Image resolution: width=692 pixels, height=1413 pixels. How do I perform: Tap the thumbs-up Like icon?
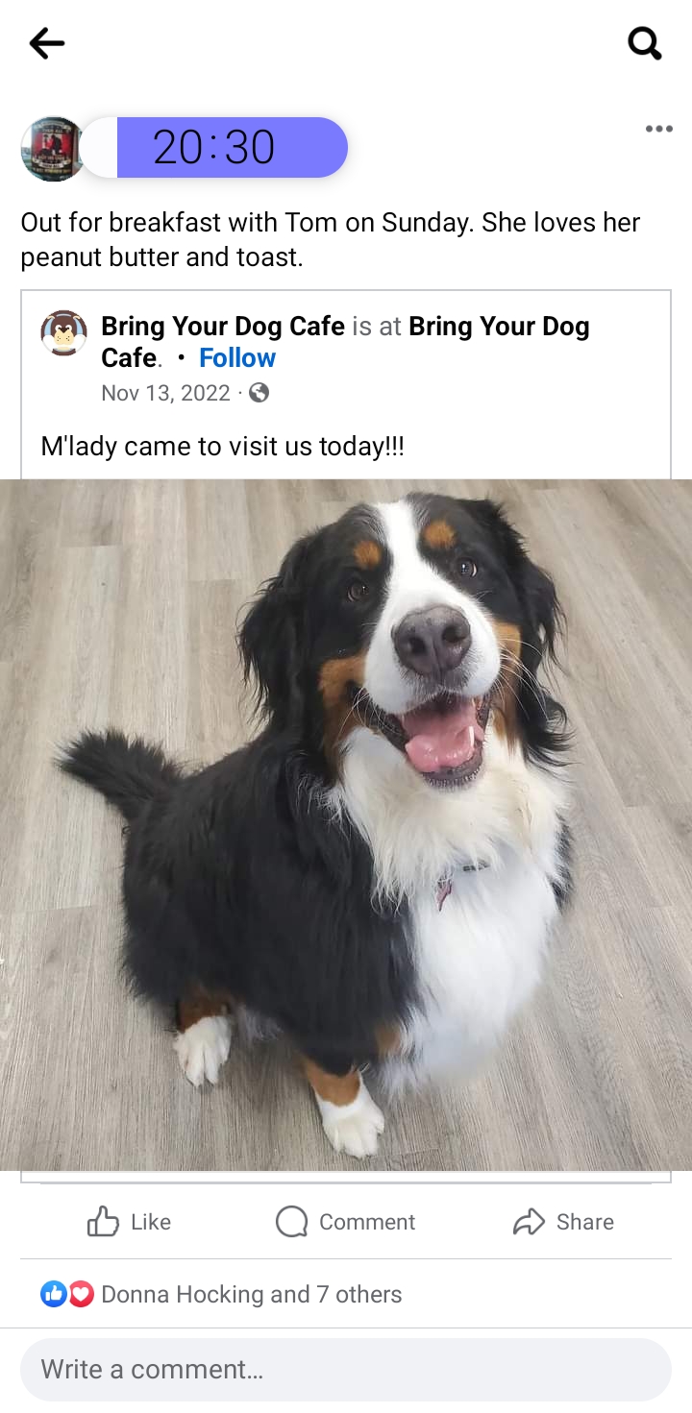pos(103,1222)
